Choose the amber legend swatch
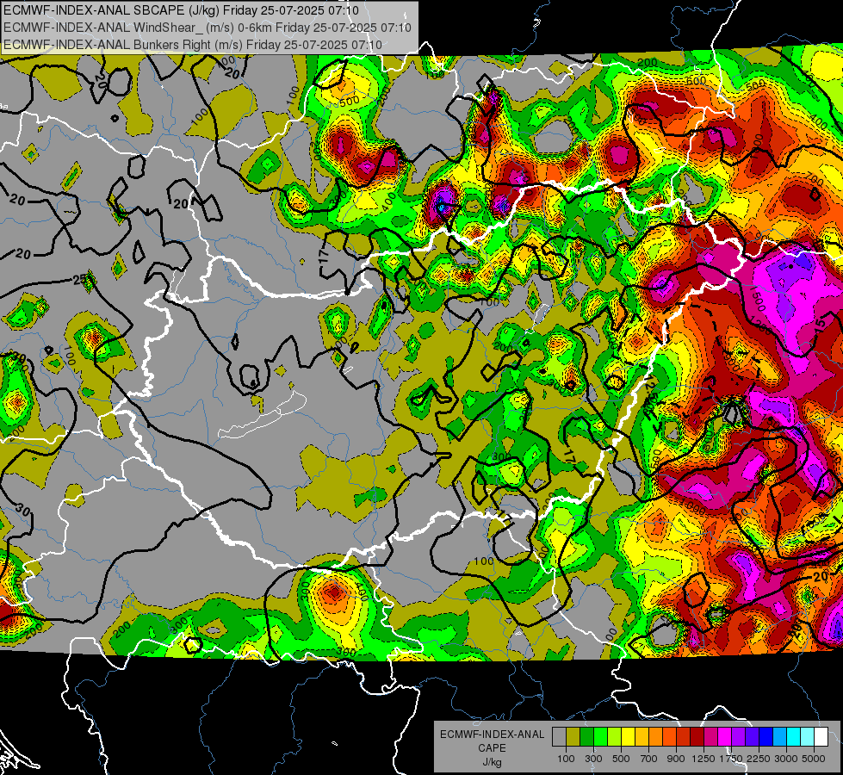 642,737
